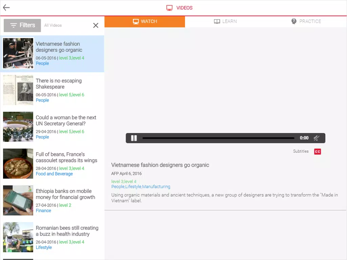The height and width of the screenshot is (260, 347).
Task: Select 'Vietnamese fashion designers go organic' list title
Action: [x=59, y=47]
